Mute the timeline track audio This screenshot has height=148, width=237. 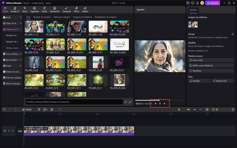[x=13, y=131]
